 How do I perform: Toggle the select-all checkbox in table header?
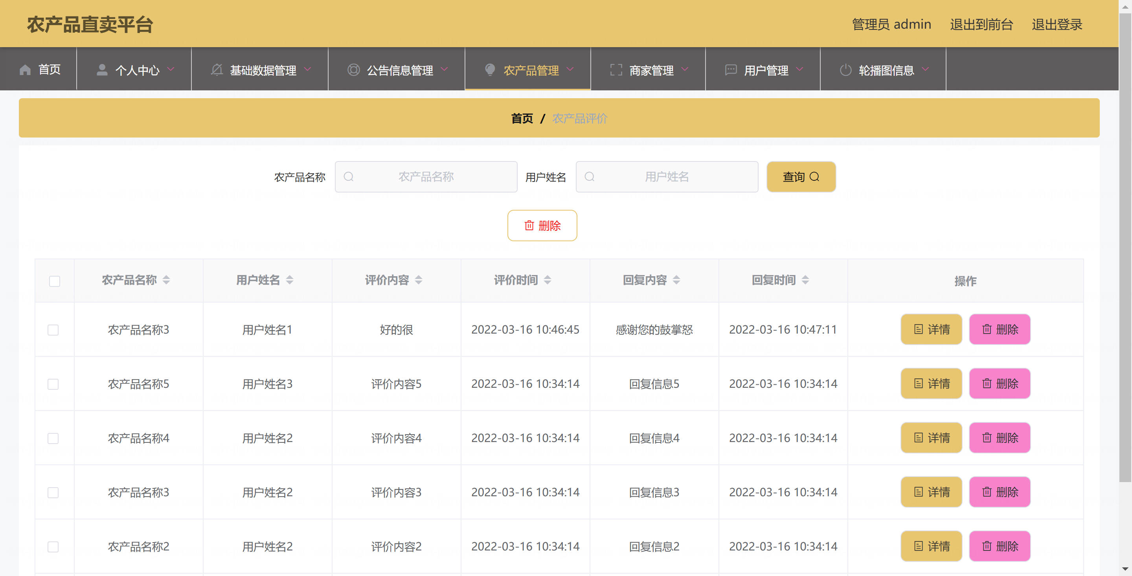point(55,281)
